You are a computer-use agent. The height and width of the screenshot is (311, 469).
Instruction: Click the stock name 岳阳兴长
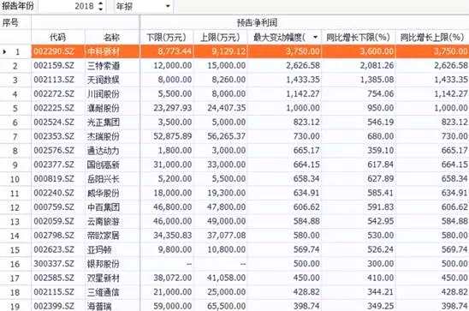click(104, 179)
